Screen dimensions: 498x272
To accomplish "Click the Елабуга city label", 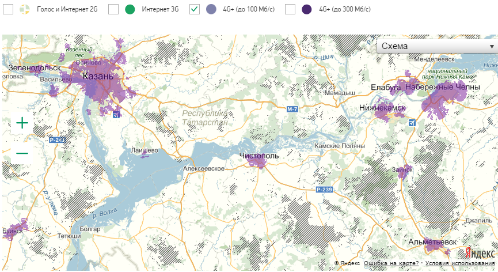I will (x=386, y=88).
